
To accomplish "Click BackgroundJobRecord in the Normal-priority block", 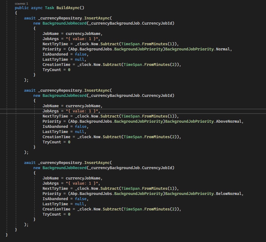I will [x=64, y=23].
